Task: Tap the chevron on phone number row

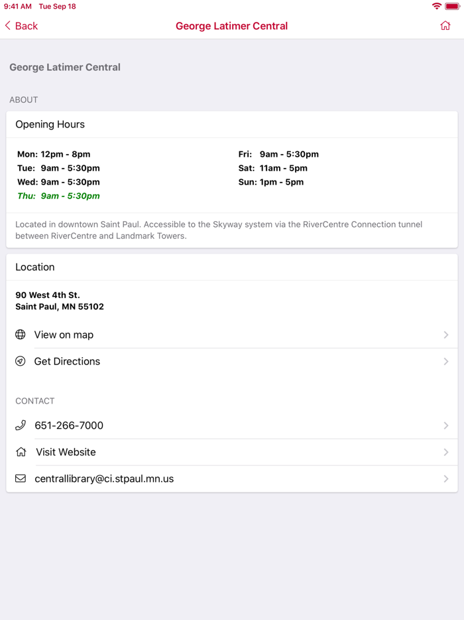Action: [446, 426]
